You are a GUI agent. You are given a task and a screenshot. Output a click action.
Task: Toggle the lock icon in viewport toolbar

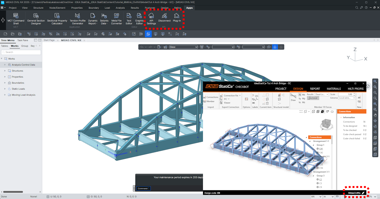point(275,47)
